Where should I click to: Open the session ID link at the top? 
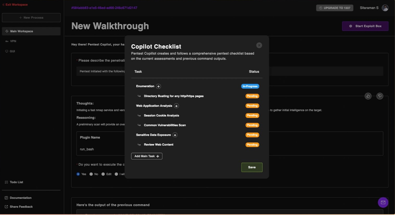coord(104,8)
